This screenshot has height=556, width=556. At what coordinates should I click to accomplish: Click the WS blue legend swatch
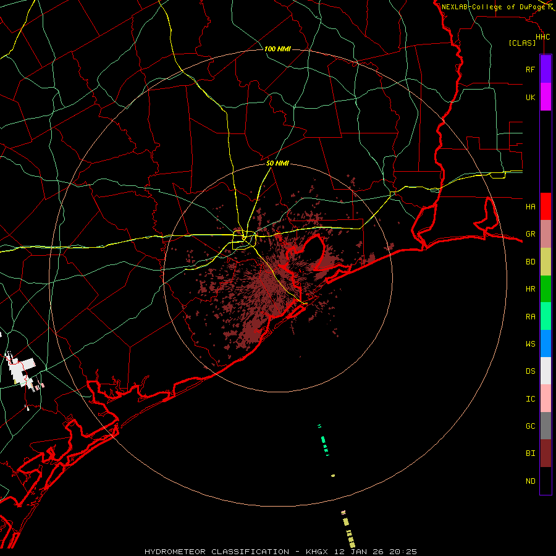coord(545,343)
